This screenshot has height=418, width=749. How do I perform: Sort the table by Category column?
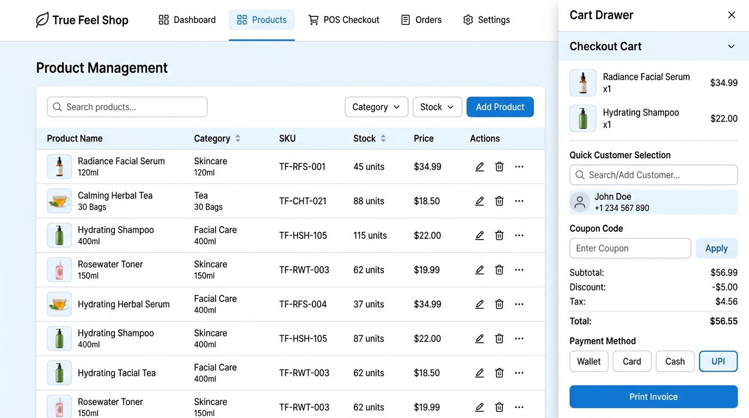[238, 138]
